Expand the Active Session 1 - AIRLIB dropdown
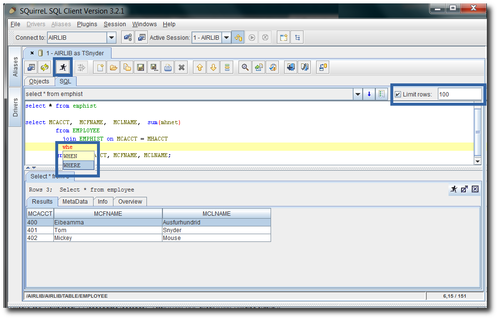Viewport: 498px width, 319px height. (226, 37)
